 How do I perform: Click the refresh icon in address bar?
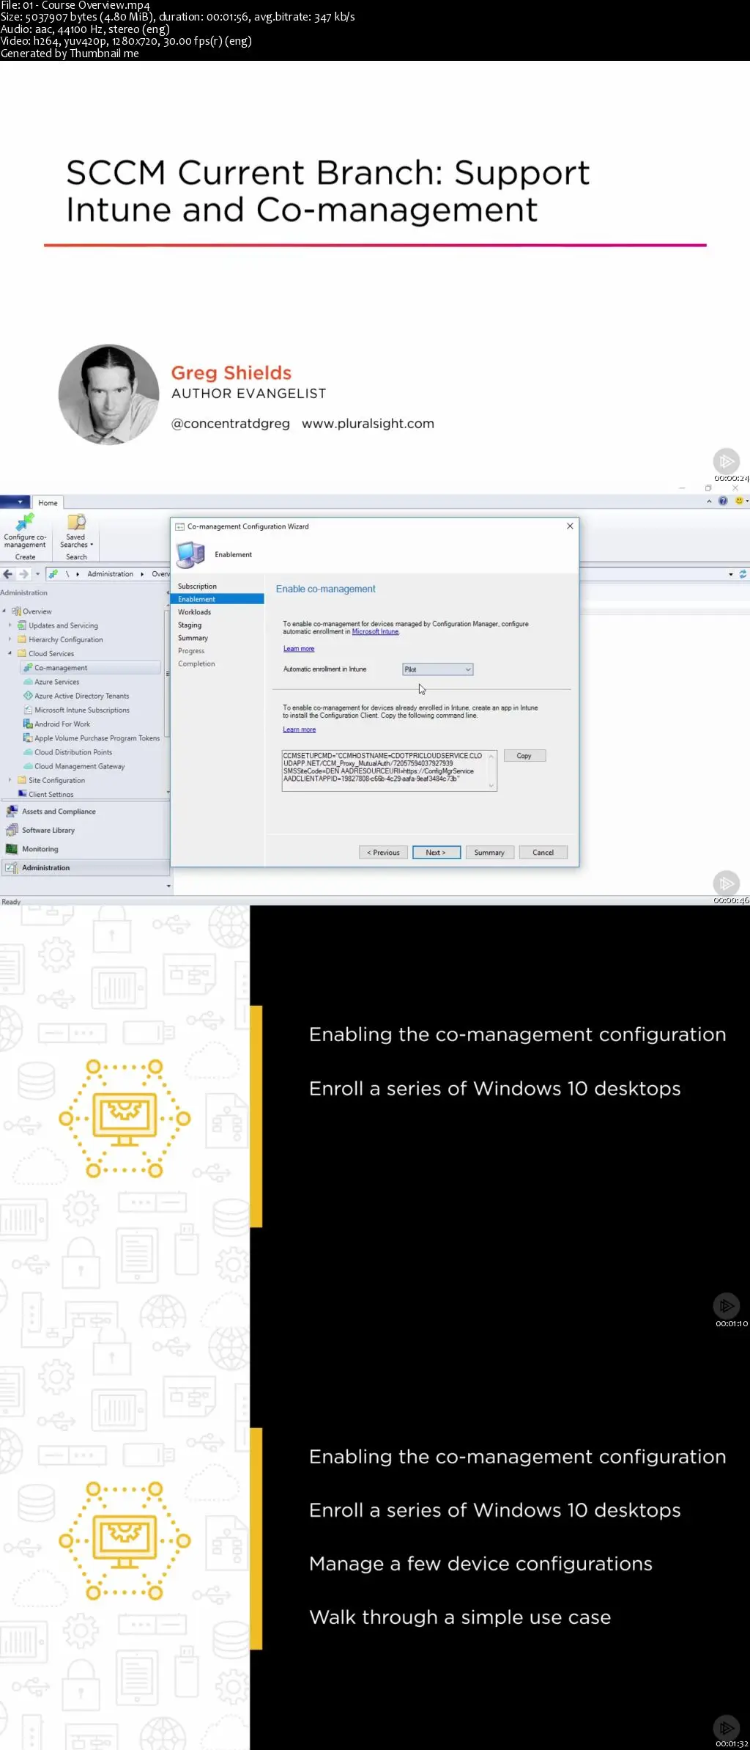pos(743,574)
